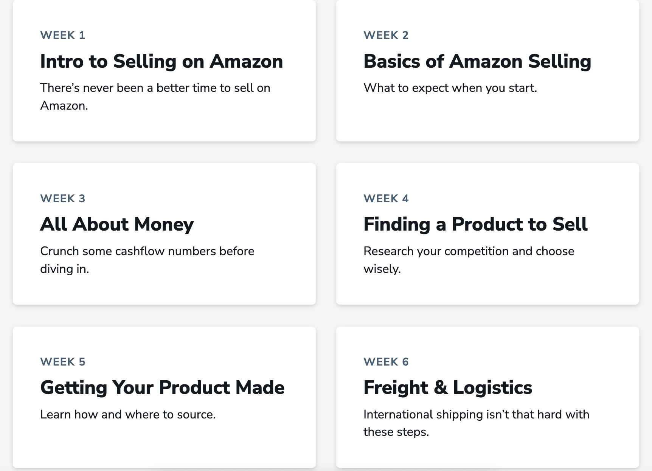Image resolution: width=652 pixels, height=471 pixels.
Task: Click the WEEK 3 label
Action: point(63,198)
